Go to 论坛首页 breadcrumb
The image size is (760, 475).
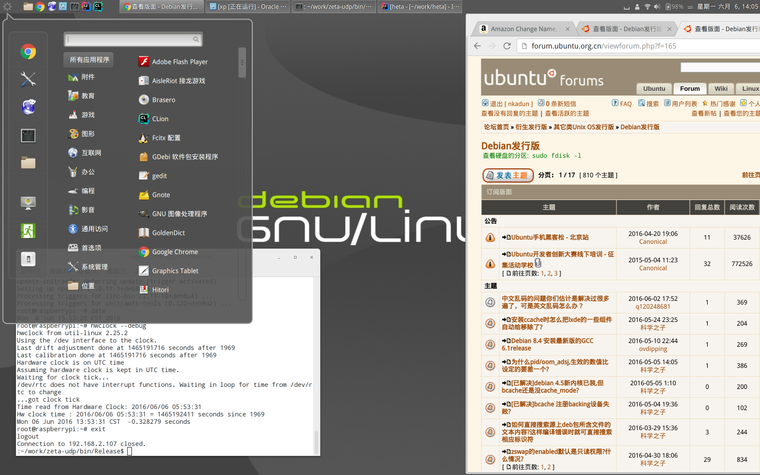[496, 127]
